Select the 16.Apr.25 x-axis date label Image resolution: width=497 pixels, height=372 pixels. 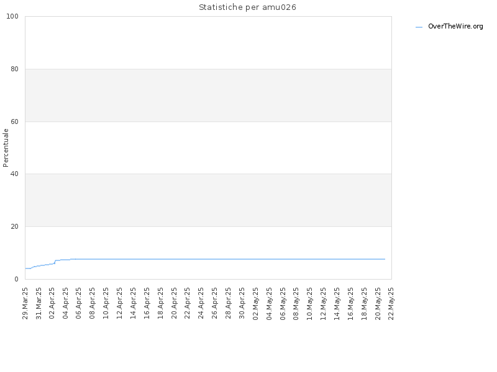[x=147, y=303]
